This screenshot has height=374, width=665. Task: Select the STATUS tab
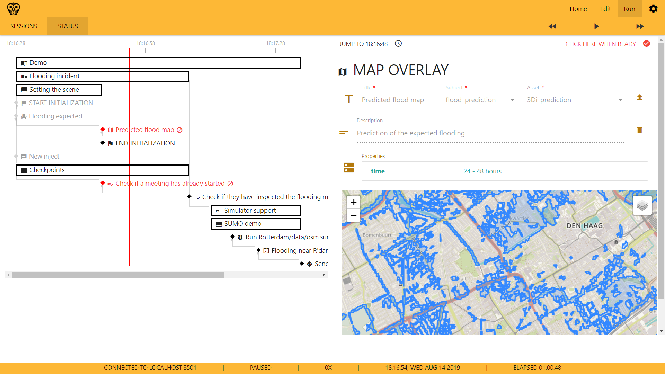[67, 26]
